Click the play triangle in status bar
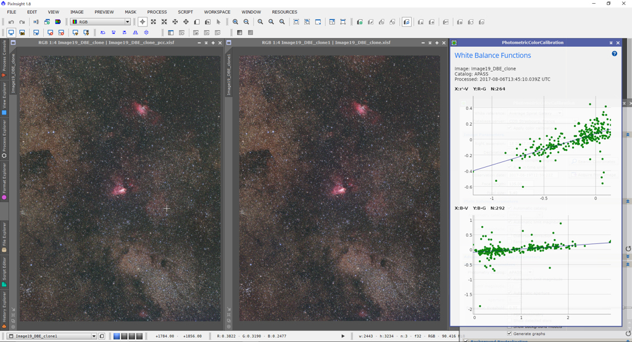The height and width of the screenshot is (342, 632). point(343,336)
